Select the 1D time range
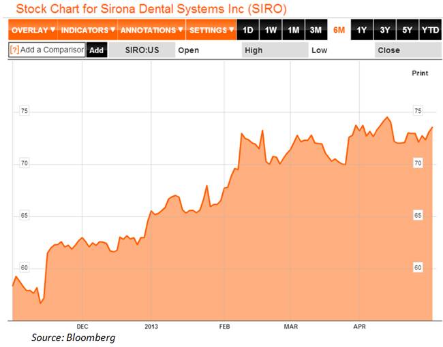Image resolution: width=443 pixels, height=347 pixels. click(248, 31)
